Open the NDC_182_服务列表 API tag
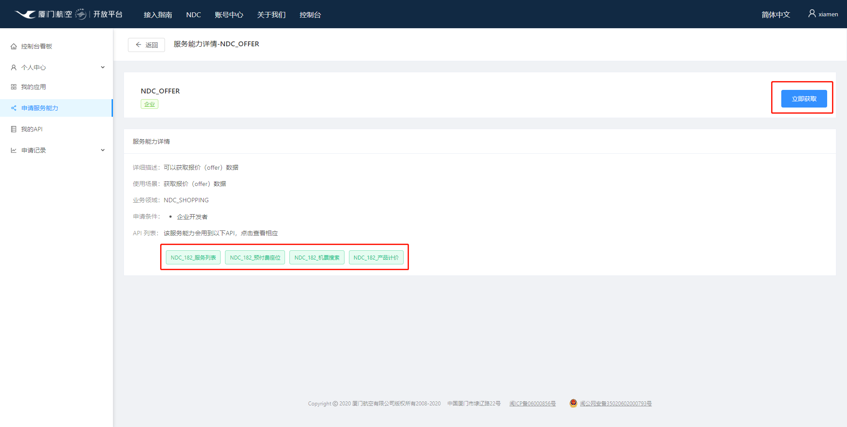This screenshot has height=427, width=847. [193, 257]
